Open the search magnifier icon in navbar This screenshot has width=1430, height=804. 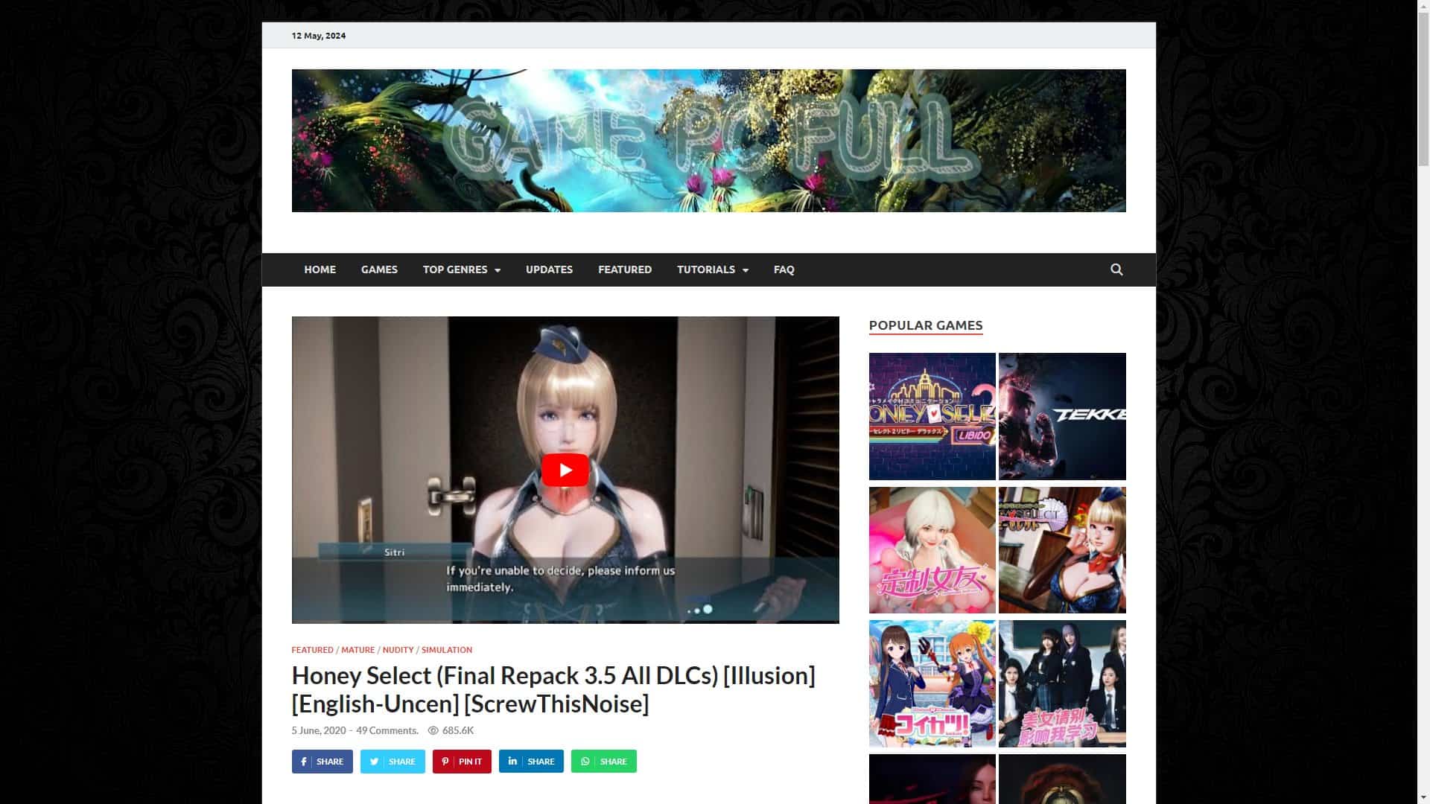coord(1116,269)
